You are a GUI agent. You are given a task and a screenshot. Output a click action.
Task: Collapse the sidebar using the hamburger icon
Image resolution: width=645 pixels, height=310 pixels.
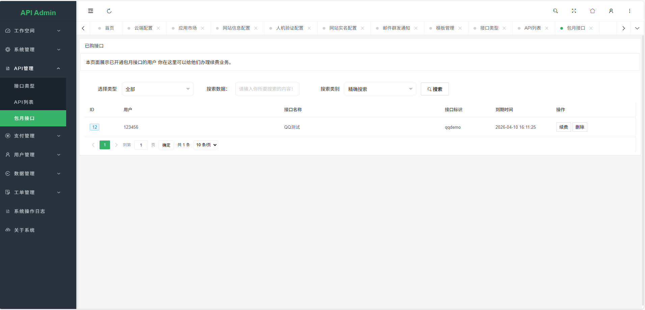point(90,11)
